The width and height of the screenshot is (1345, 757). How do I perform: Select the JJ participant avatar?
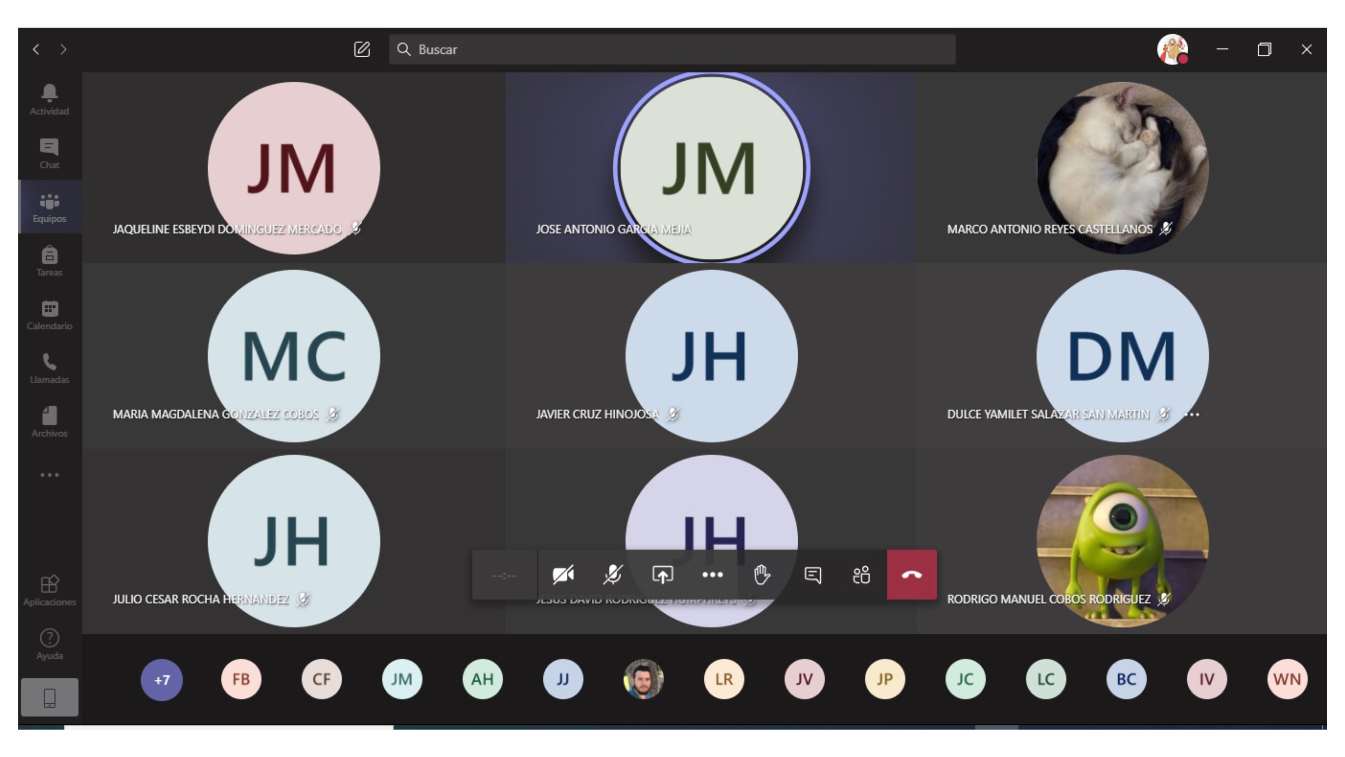563,680
